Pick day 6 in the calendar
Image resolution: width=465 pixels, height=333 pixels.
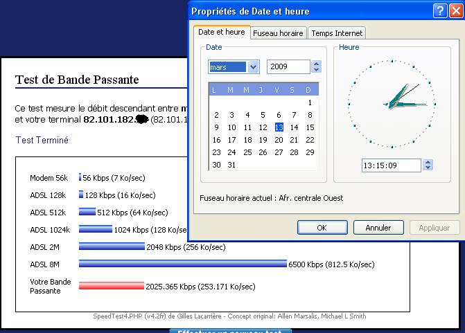click(x=279, y=115)
